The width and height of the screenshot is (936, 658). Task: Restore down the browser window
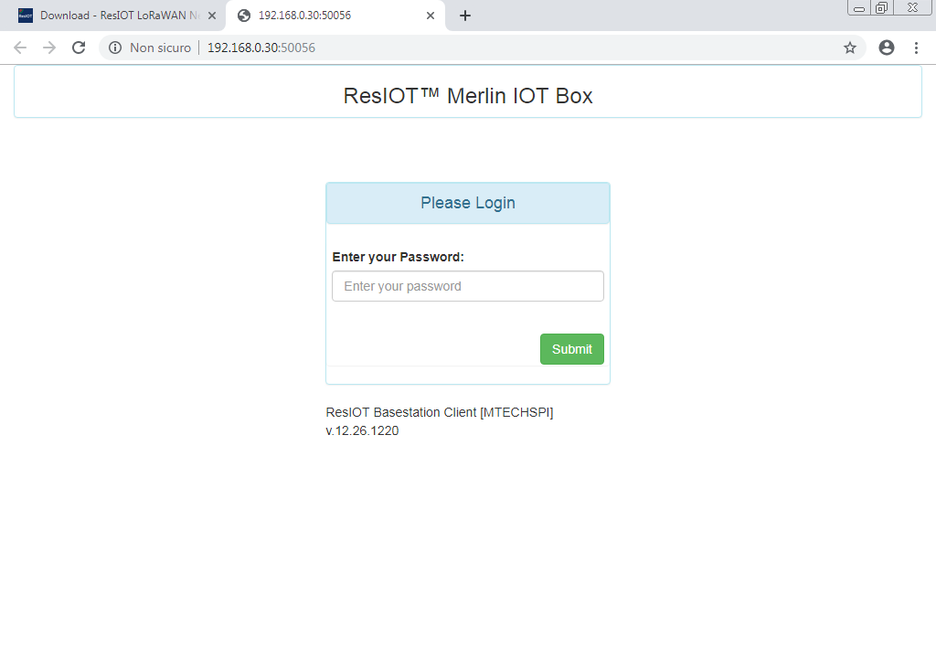click(882, 8)
